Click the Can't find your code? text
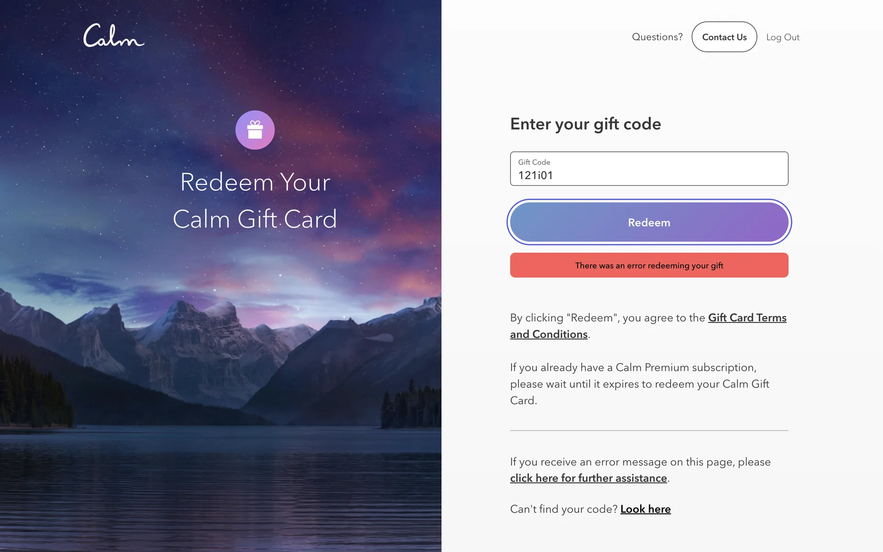Screen dimensions: 883x552 click(x=564, y=509)
